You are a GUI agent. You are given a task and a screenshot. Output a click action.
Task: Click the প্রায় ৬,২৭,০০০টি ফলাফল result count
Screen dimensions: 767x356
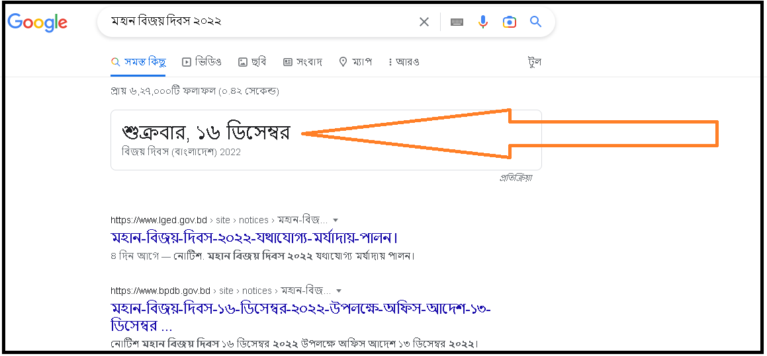(x=195, y=91)
